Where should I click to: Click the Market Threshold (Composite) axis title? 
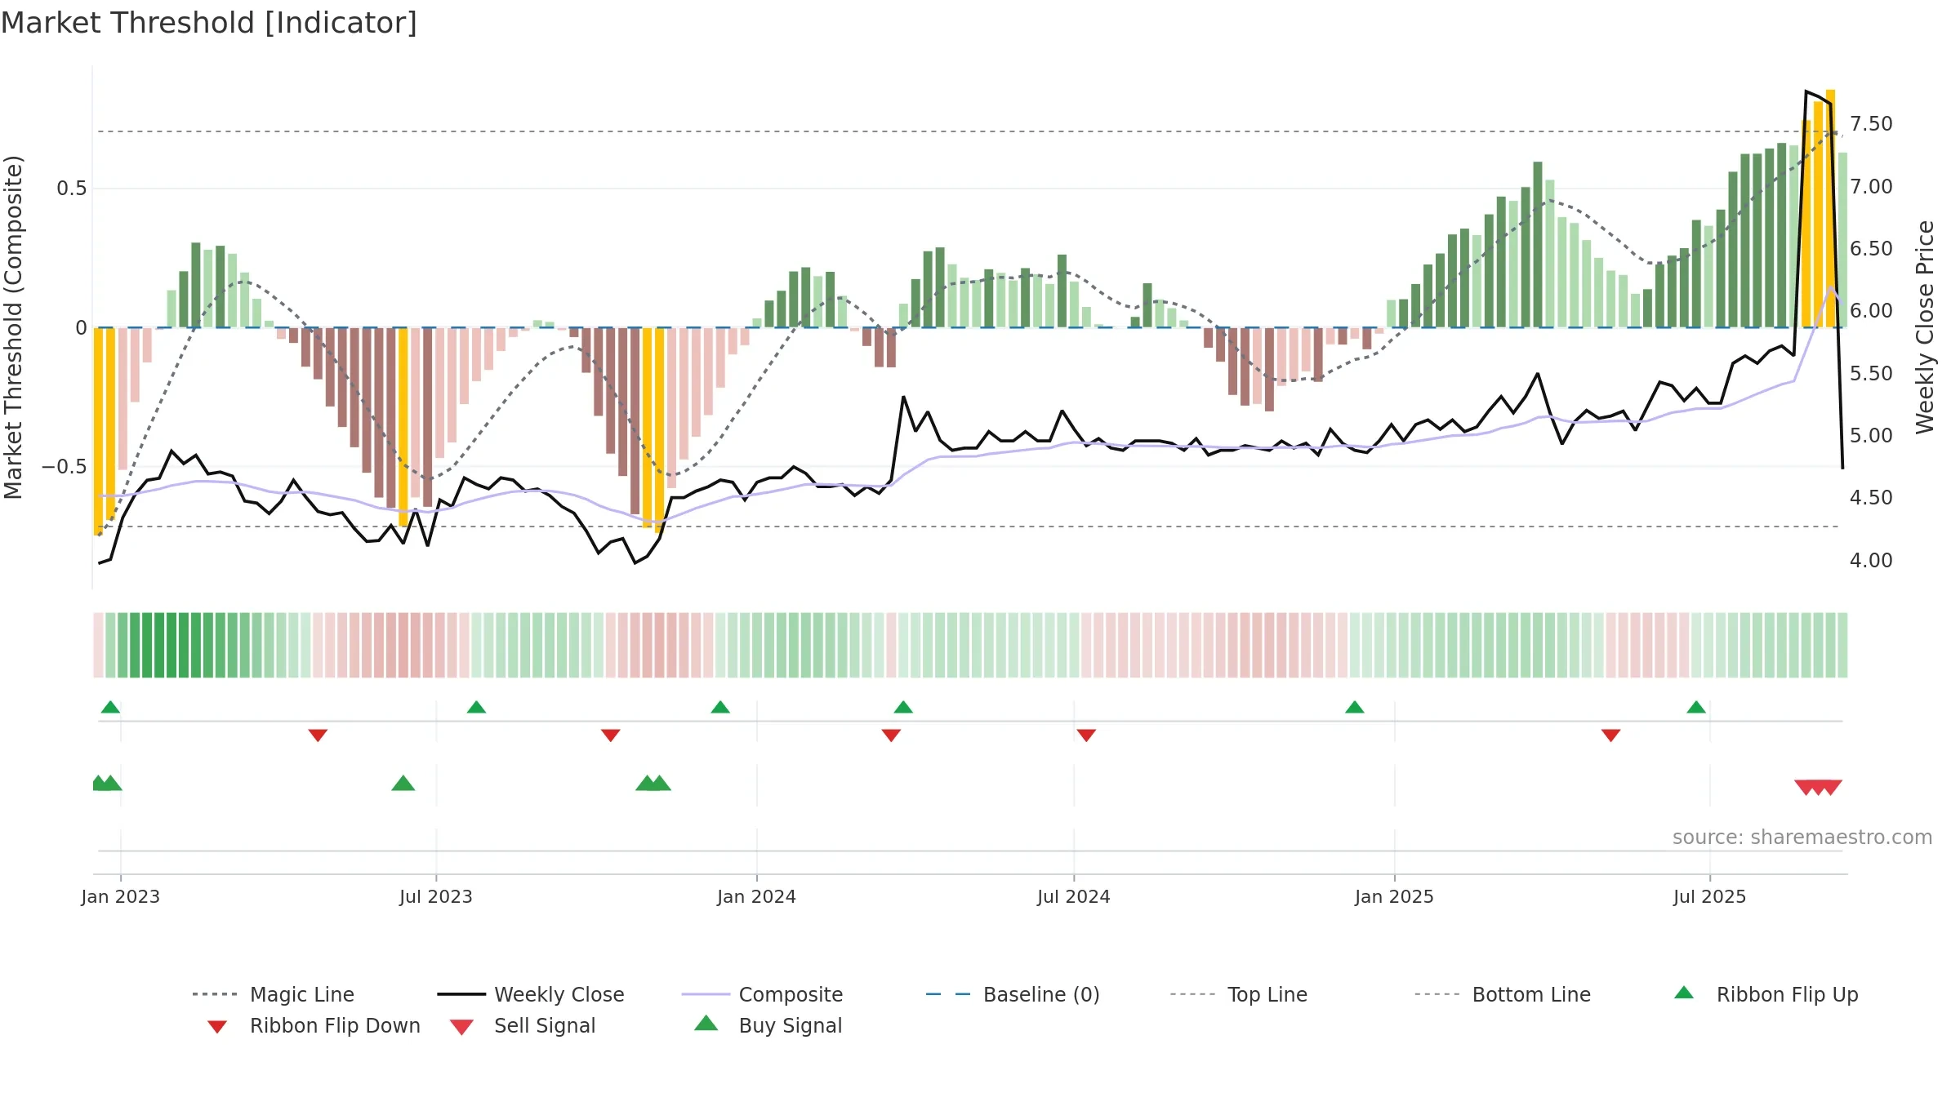13,327
